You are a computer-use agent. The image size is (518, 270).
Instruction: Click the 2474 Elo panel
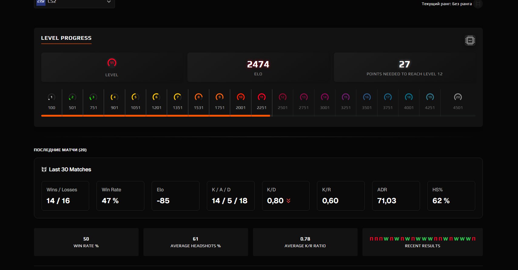tap(258, 67)
